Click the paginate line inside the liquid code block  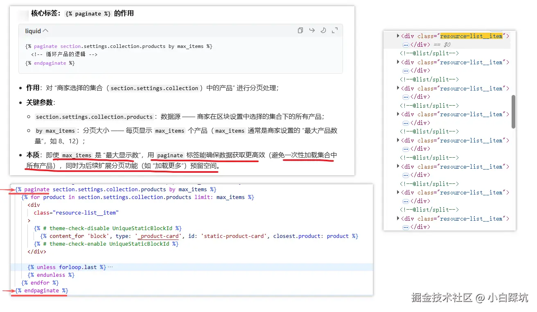119,46
